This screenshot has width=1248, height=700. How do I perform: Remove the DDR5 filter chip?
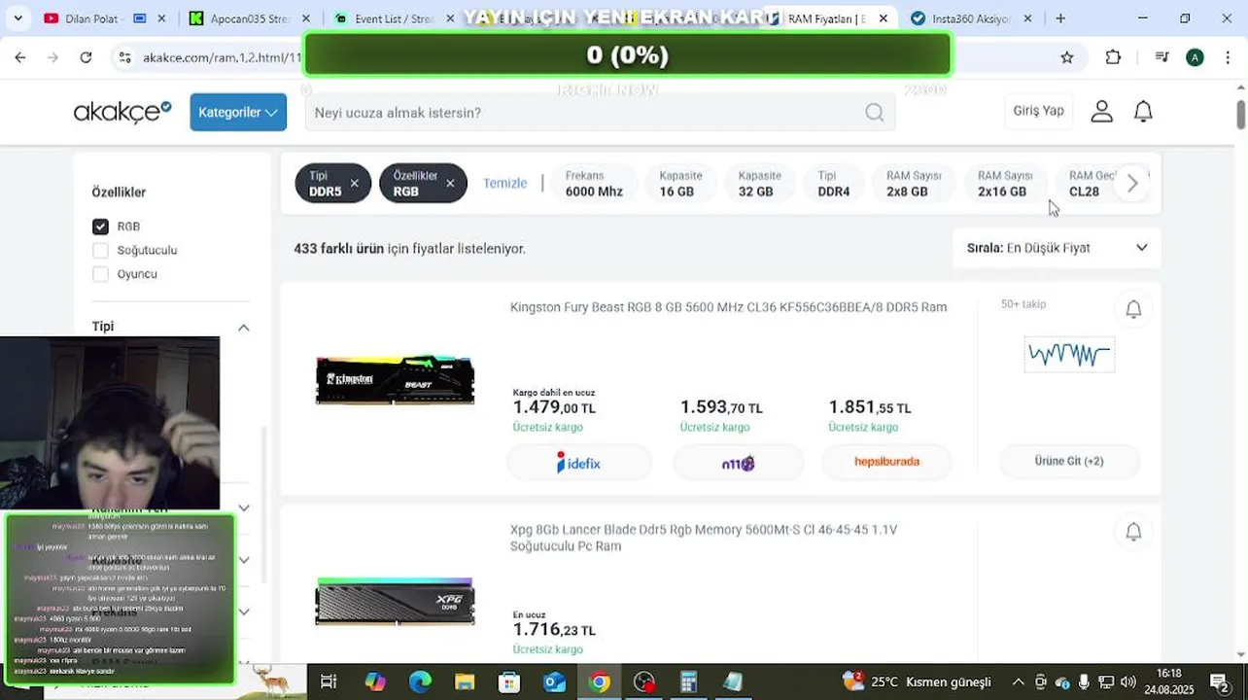coord(354,183)
